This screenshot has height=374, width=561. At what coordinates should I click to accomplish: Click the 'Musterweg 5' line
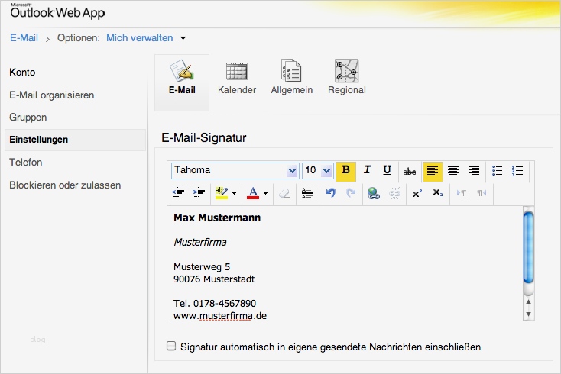(202, 267)
